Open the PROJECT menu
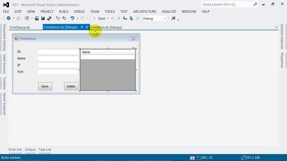This screenshot has width=287, height=161. point(47,12)
